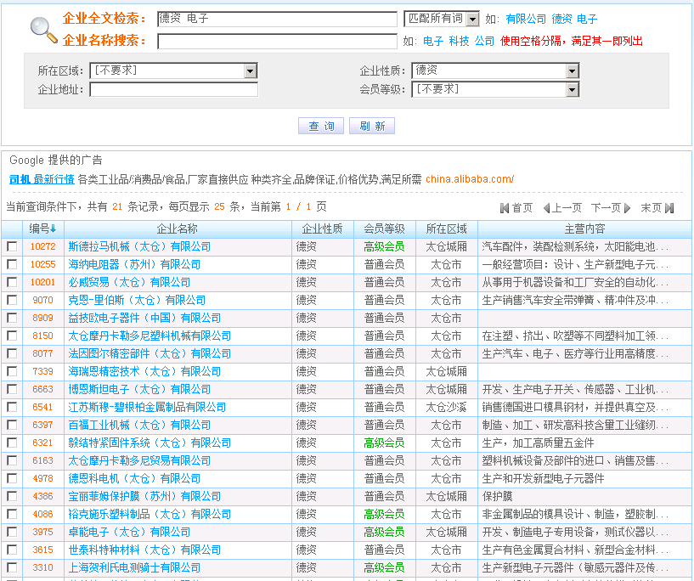Viewport: 694px width, 581px height.
Task: Check the checkbox beside record 10272
Action: [10, 246]
